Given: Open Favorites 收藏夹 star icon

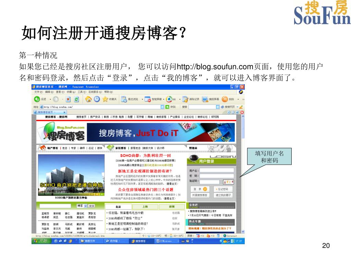Looking at the screenshot, I should (105, 99).
